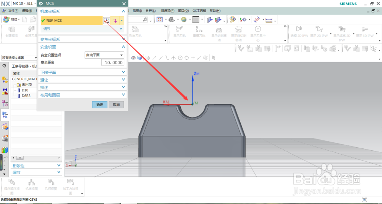Open the 信息(I) menu
Screen dimensions: 382x204
click(x=138, y=11)
